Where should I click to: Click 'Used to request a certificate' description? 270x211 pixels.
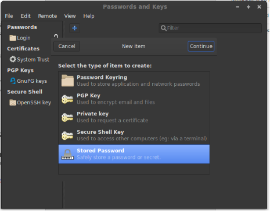[113, 121]
